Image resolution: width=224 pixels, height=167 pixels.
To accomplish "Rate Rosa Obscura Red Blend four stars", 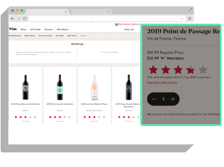I will 30,117.
